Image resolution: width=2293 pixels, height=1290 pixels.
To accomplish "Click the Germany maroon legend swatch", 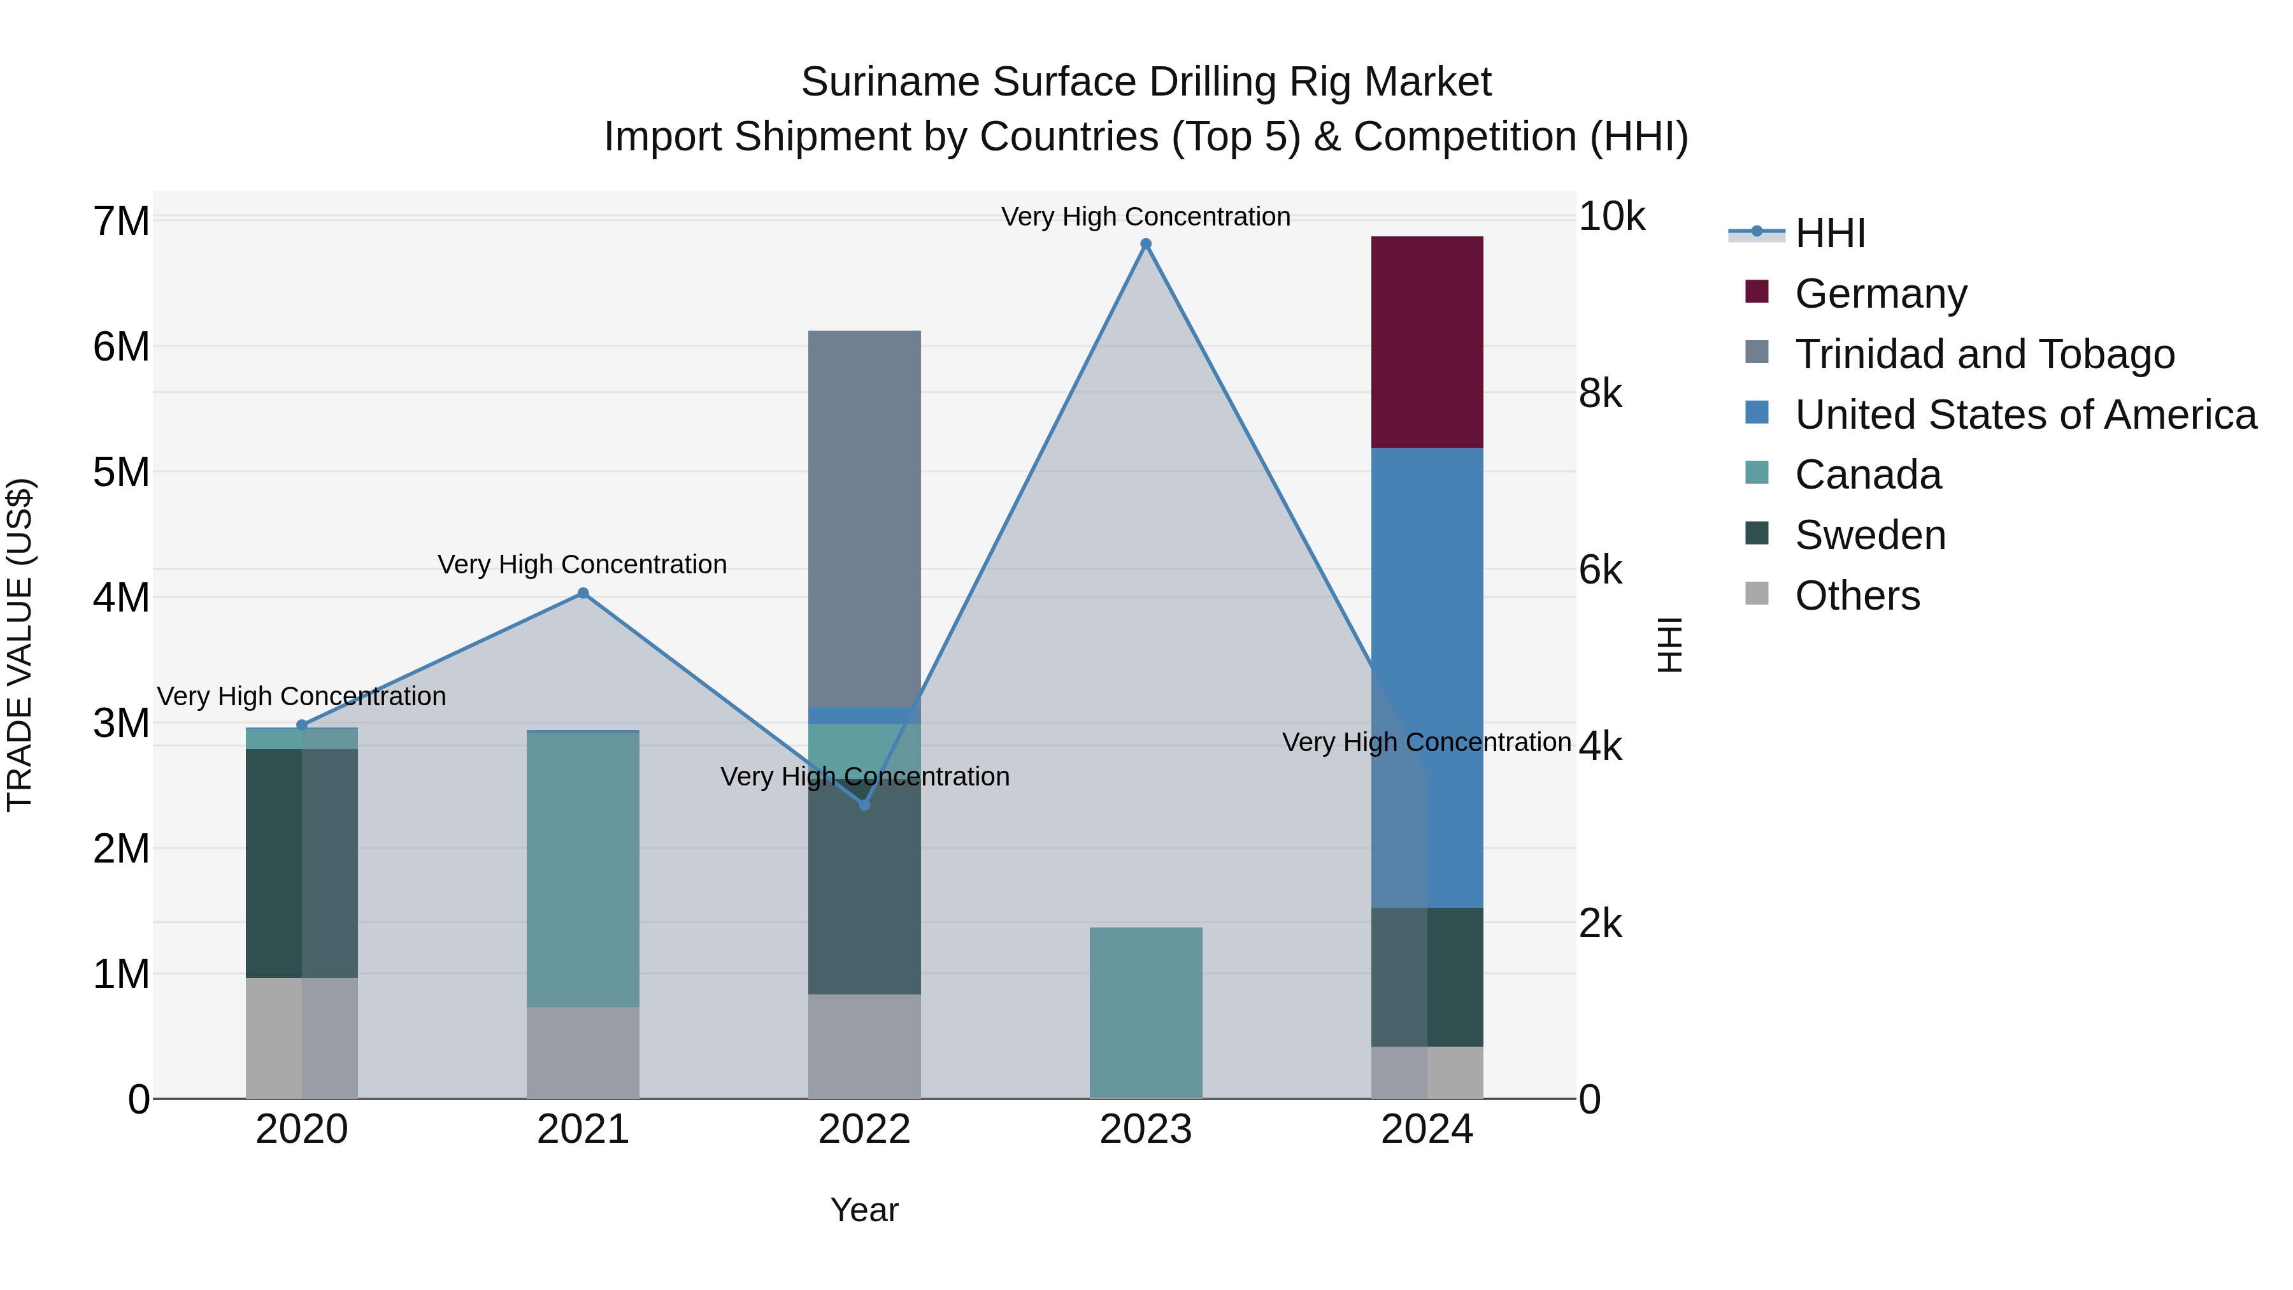I will tap(1757, 291).
